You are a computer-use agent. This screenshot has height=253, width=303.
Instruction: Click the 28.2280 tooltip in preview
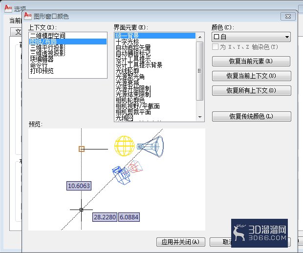point(105,217)
